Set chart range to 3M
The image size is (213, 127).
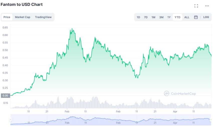pos(161,17)
